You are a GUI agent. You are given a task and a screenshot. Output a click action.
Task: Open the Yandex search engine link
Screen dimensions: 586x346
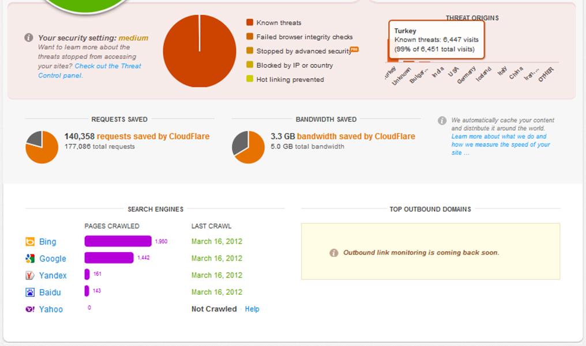[52, 276]
